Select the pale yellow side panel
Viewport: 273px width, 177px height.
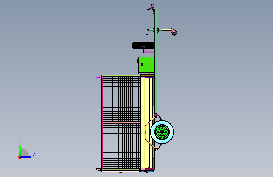(146, 123)
